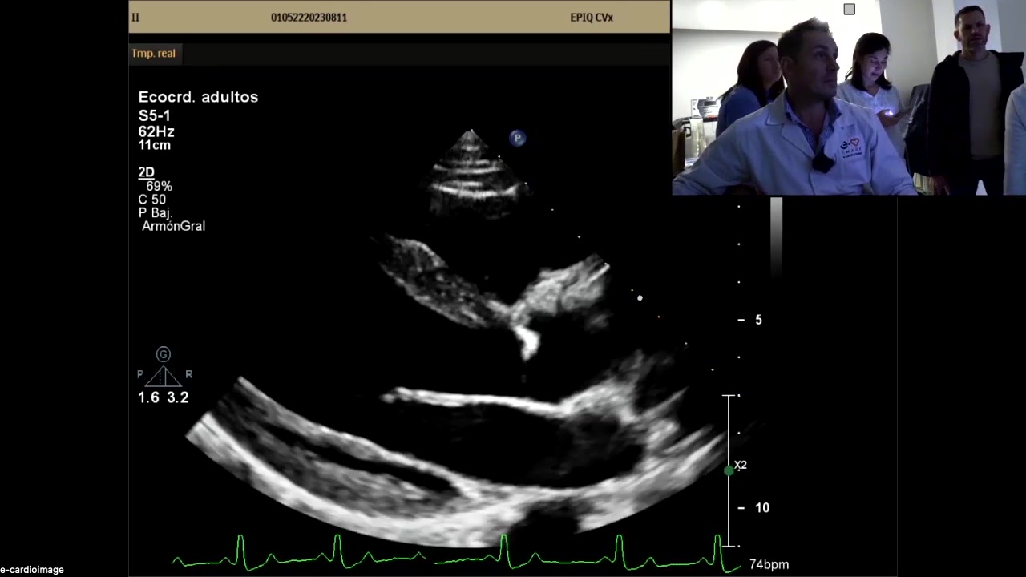Click the 'P Baj.' persistence setting
This screenshot has width=1026, height=577.
click(x=156, y=213)
